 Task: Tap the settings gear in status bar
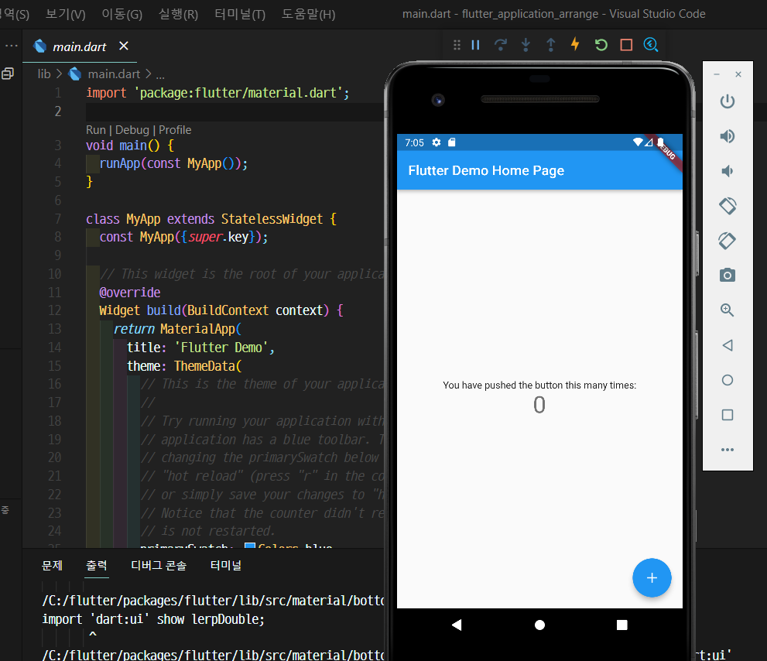[437, 142]
